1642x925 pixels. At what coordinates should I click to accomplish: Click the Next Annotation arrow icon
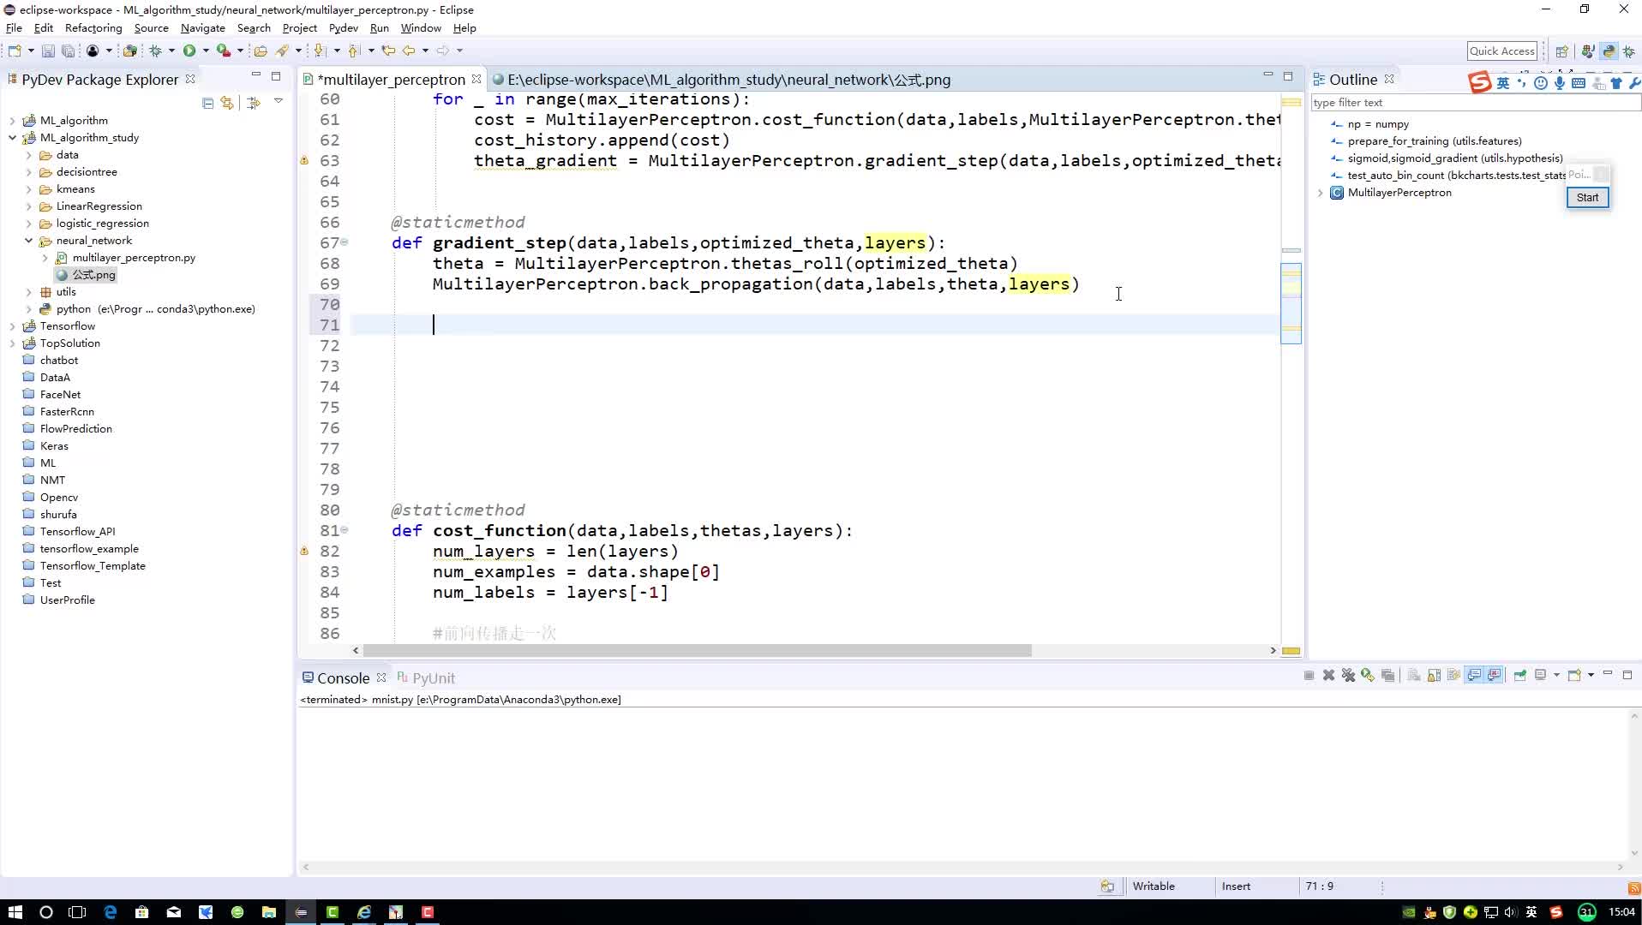(320, 51)
